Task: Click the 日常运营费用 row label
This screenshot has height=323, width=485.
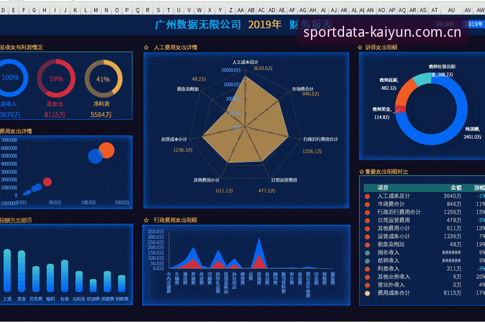Action: click(x=393, y=220)
